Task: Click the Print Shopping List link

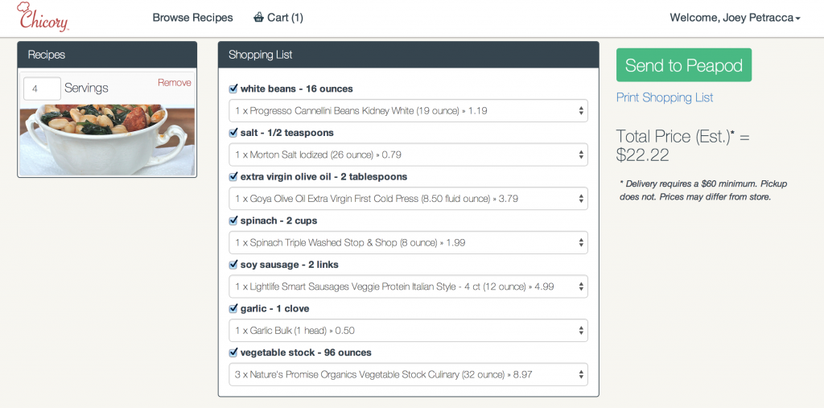Action: 665,97
